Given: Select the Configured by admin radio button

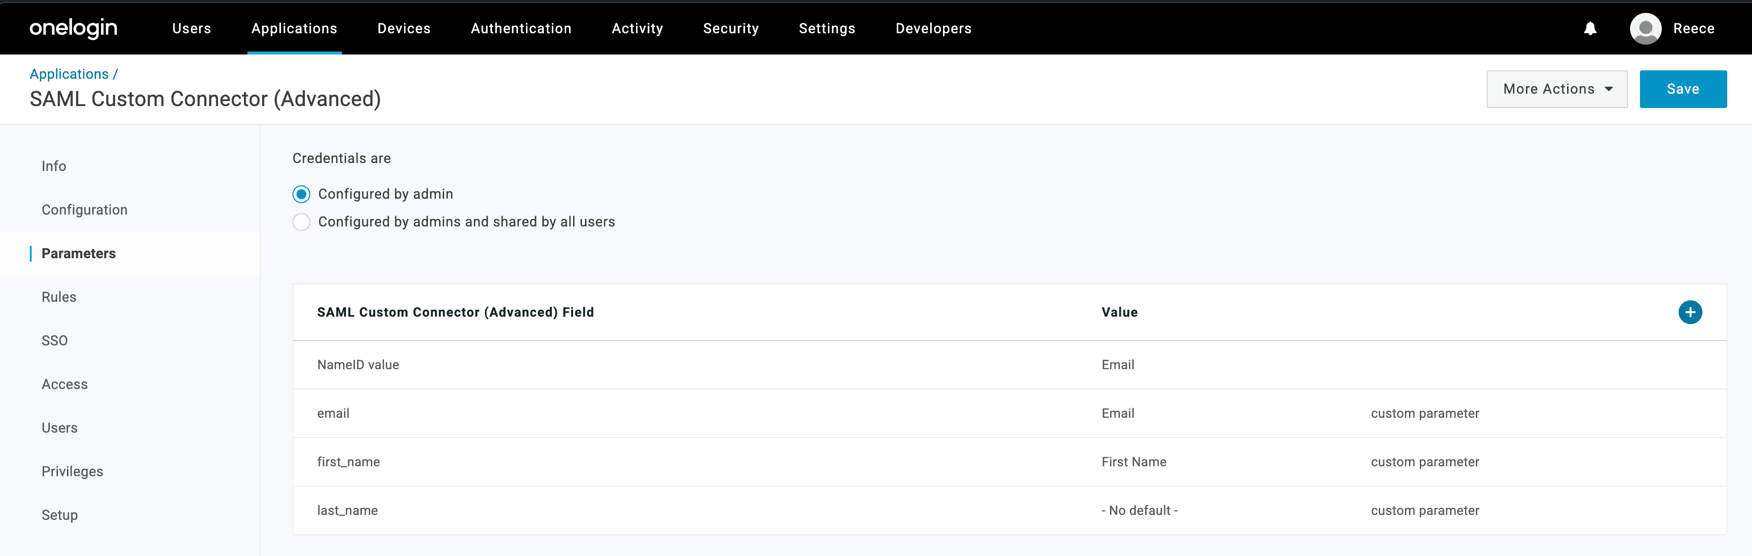Looking at the screenshot, I should point(301,194).
